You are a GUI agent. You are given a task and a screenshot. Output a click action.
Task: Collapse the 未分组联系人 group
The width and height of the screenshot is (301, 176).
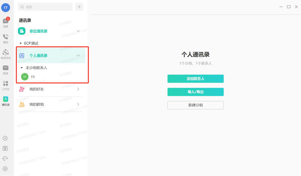22,68
